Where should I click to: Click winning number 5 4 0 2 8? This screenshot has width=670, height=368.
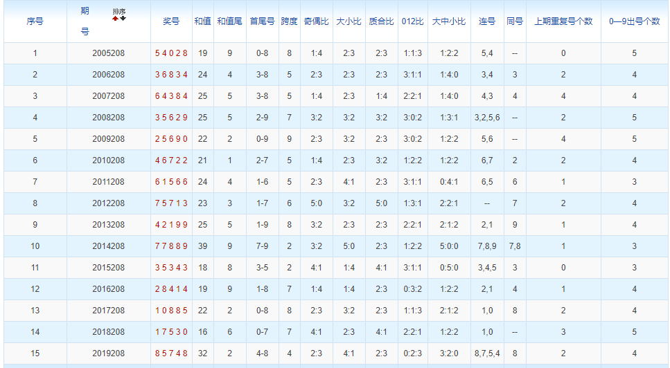pos(171,53)
